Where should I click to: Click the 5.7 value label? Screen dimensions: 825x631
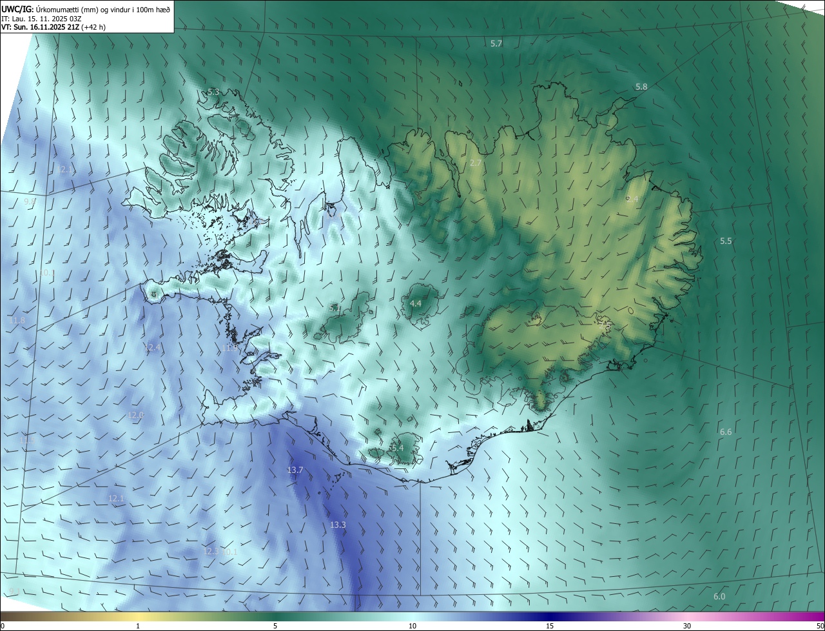pos(496,43)
